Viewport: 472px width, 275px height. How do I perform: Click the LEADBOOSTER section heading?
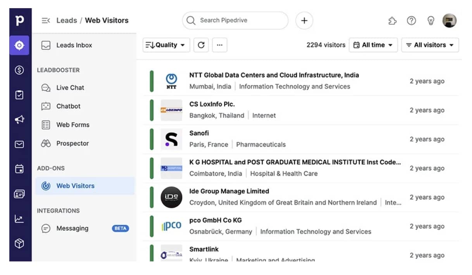(x=58, y=70)
